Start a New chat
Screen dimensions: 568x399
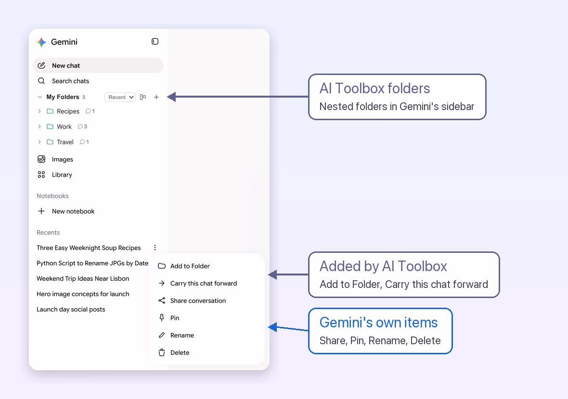(x=98, y=65)
